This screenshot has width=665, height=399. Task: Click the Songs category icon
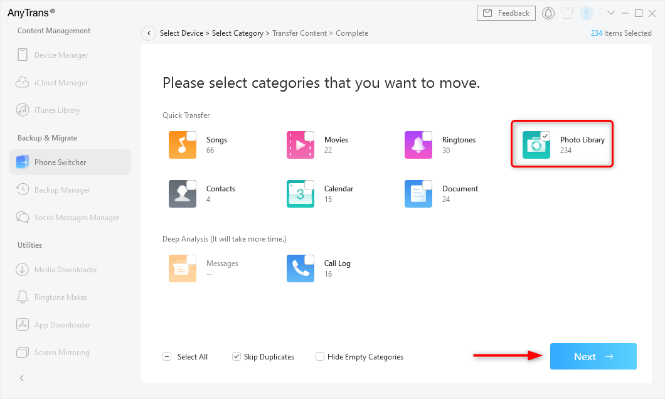(x=183, y=145)
